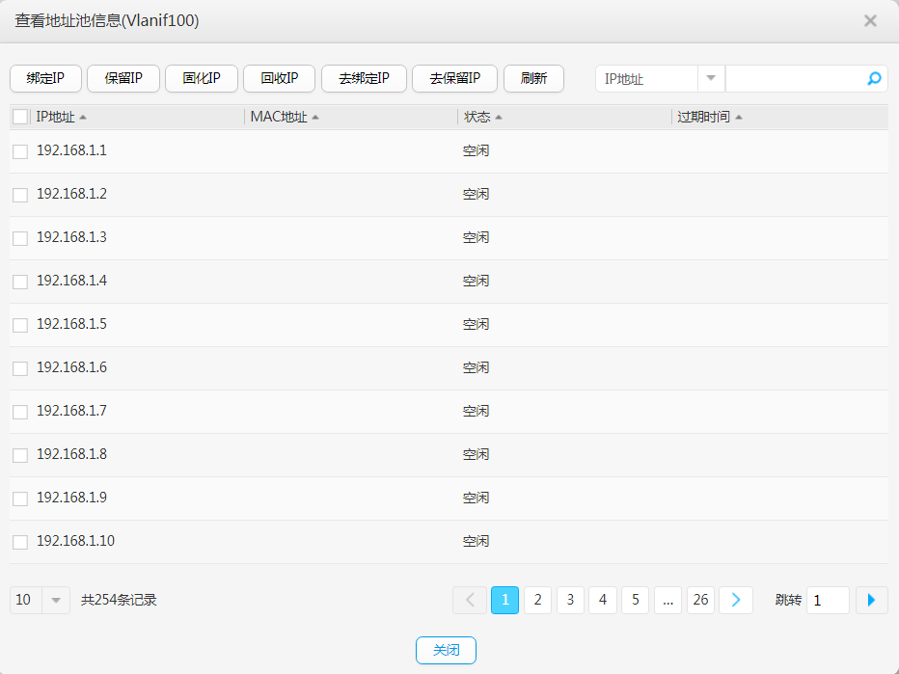This screenshot has height=674, width=899.
Task: Check the checkbox for 192.168.1.10
Action: pyautogui.click(x=19, y=541)
